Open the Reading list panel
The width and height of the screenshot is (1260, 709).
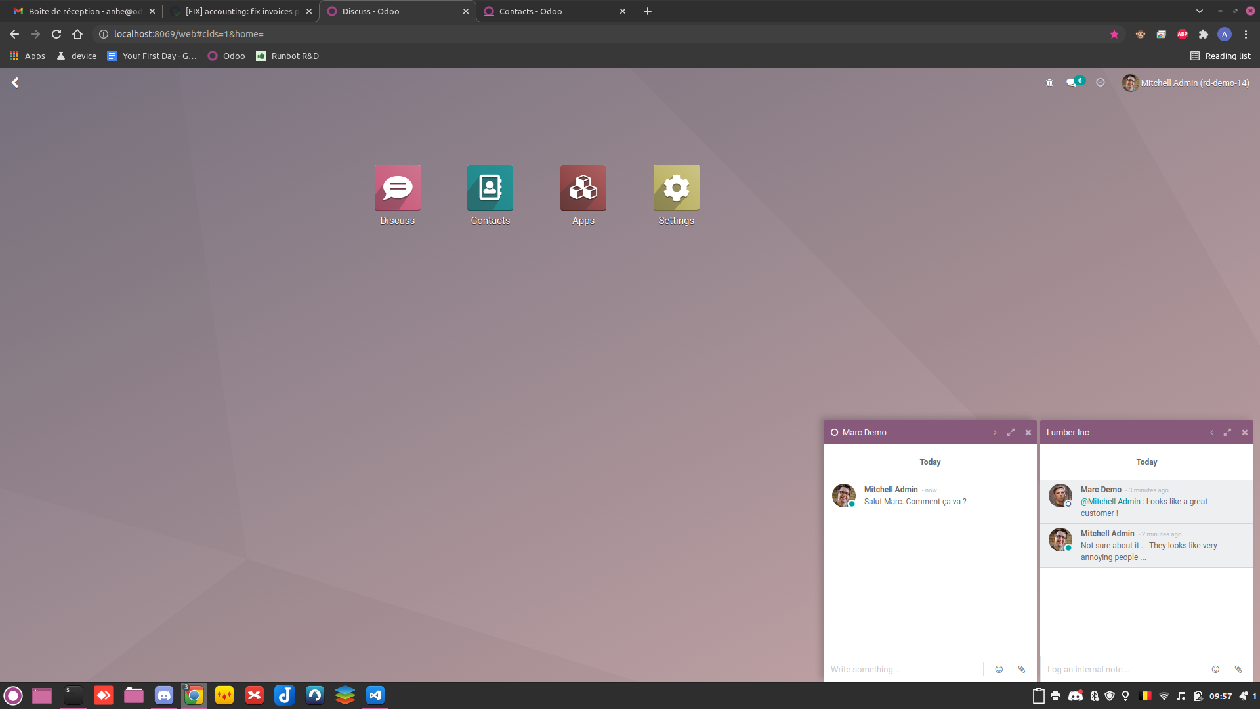[x=1221, y=56]
